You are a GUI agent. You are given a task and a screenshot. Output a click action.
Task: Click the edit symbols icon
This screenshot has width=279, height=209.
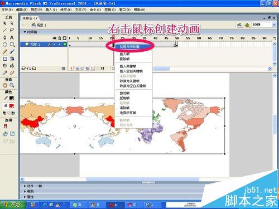(x=247, y=25)
